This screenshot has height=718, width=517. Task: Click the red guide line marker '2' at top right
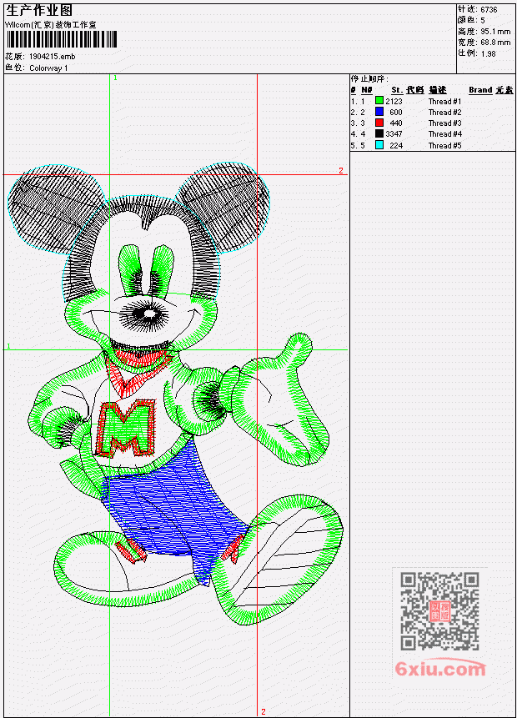tap(341, 170)
